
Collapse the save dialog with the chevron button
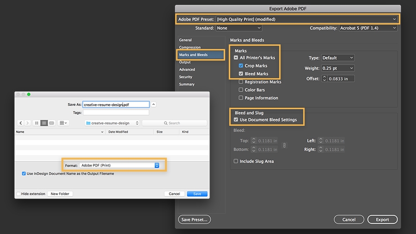point(154,105)
